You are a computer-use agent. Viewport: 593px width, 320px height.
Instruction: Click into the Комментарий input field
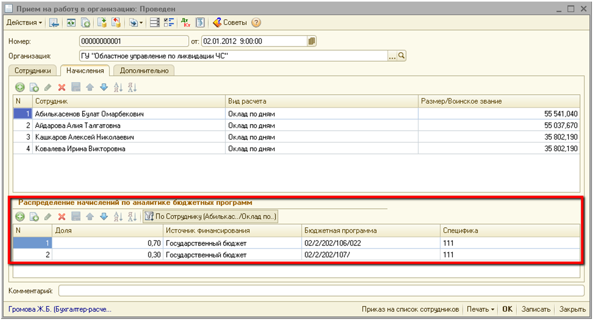[321, 291]
